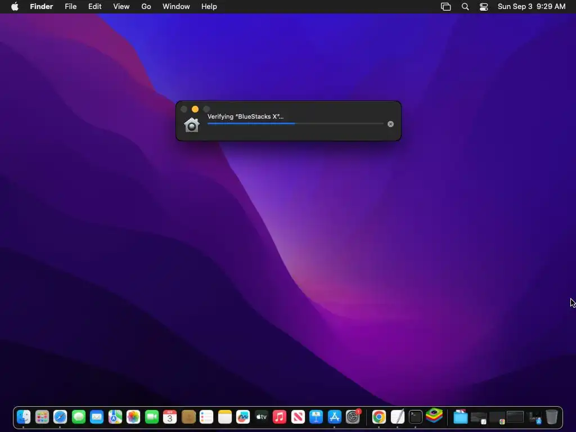The height and width of the screenshot is (432, 576).
Task: Open the blue Downloads folder stack
Action: coord(460,417)
